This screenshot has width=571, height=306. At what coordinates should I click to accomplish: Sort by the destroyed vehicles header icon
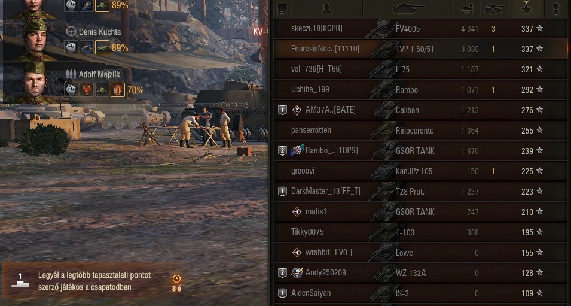click(494, 9)
